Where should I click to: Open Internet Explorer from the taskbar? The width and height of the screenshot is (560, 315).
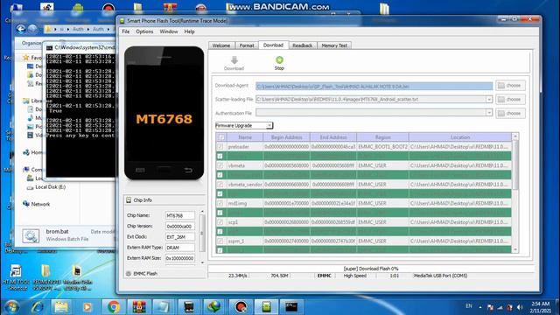(37, 307)
